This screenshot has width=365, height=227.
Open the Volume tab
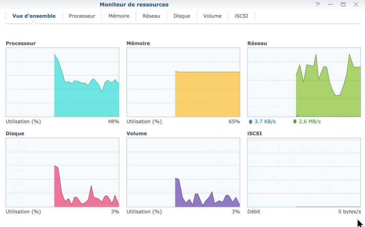(212, 16)
